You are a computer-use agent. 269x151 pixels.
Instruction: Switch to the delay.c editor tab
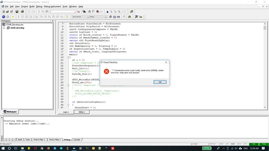tap(82, 112)
